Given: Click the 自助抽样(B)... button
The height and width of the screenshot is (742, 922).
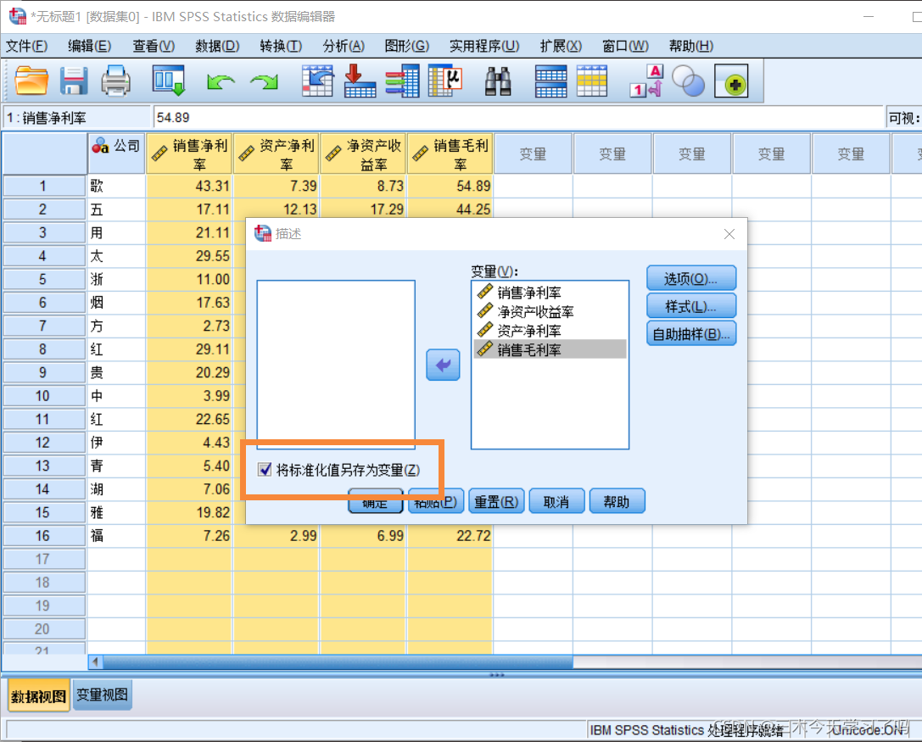Looking at the screenshot, I should coord(691,333).
